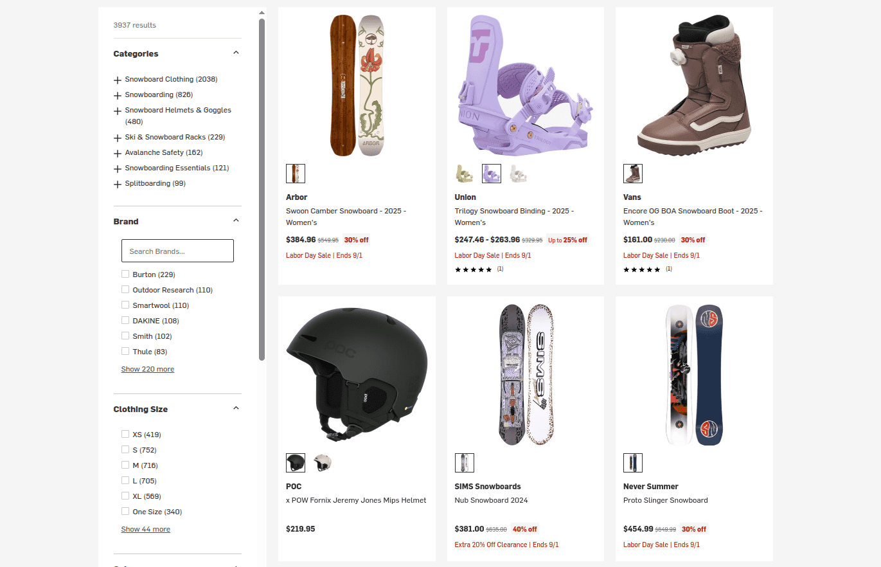Show 44 more clothing sizes
The width and height of the screenshot is (881, 567).
[x=146, y=529]
